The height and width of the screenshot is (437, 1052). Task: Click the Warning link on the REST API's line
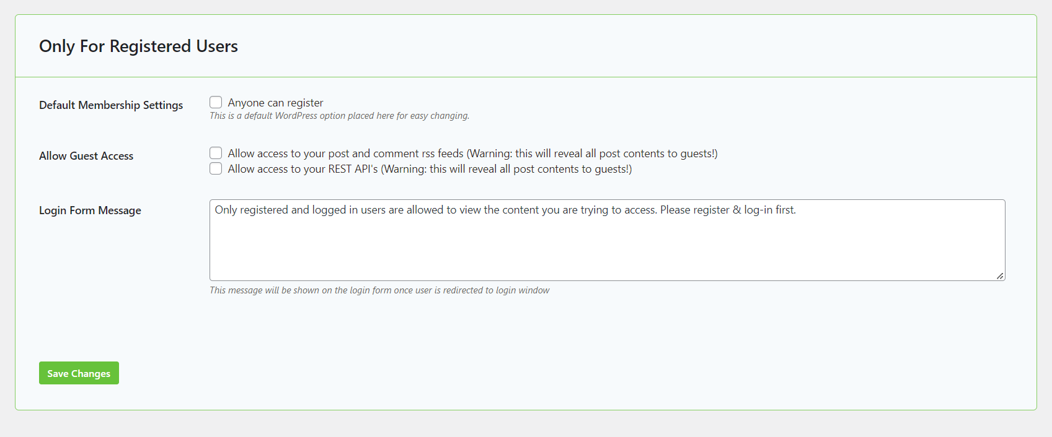pyautogui.click(x=406, y=168)
